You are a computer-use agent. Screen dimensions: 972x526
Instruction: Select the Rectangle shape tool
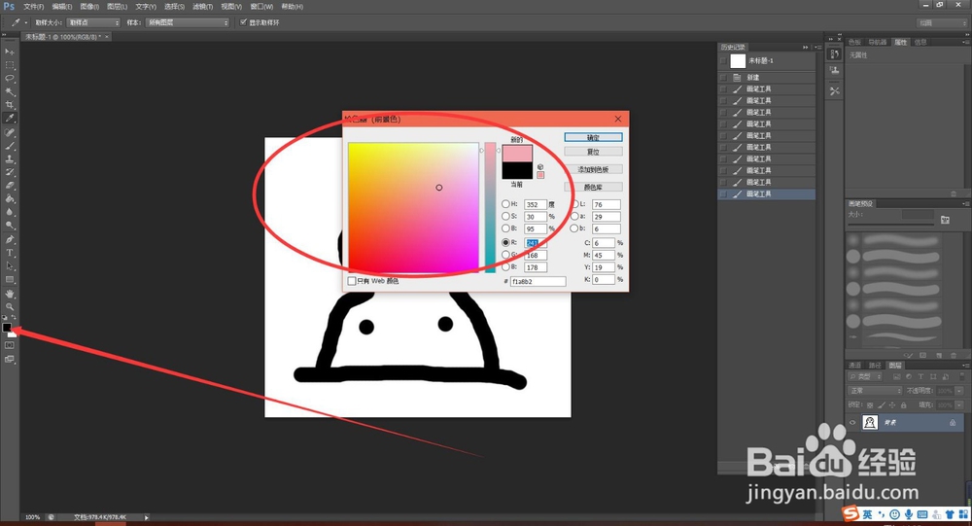pos(10,280)
